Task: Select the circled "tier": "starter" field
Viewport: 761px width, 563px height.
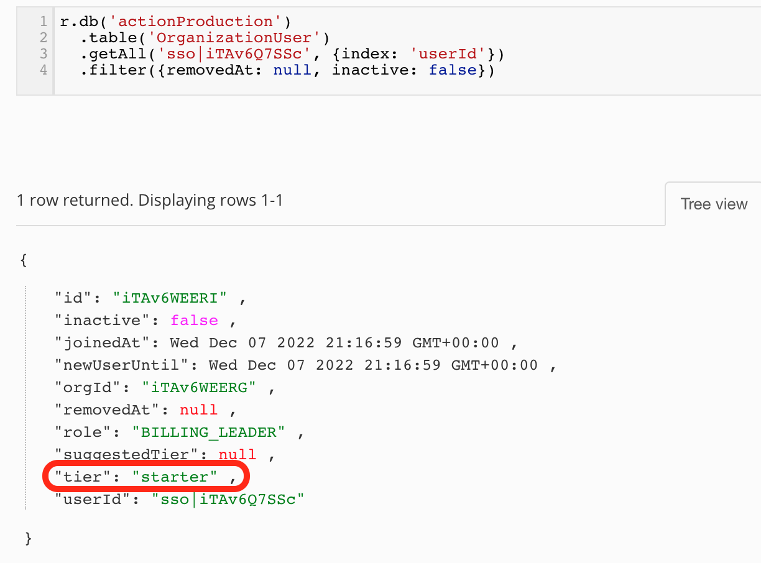Action: click(140, 476)
